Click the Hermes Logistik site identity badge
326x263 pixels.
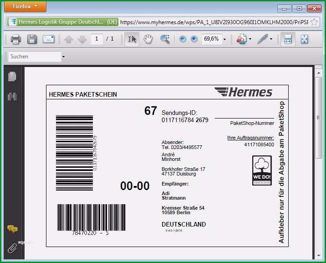point(62,22)
